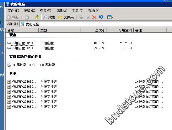Click the blue Undo arrow icon
This screenshot has height=130, width=172.
click(x=101, y=17)
